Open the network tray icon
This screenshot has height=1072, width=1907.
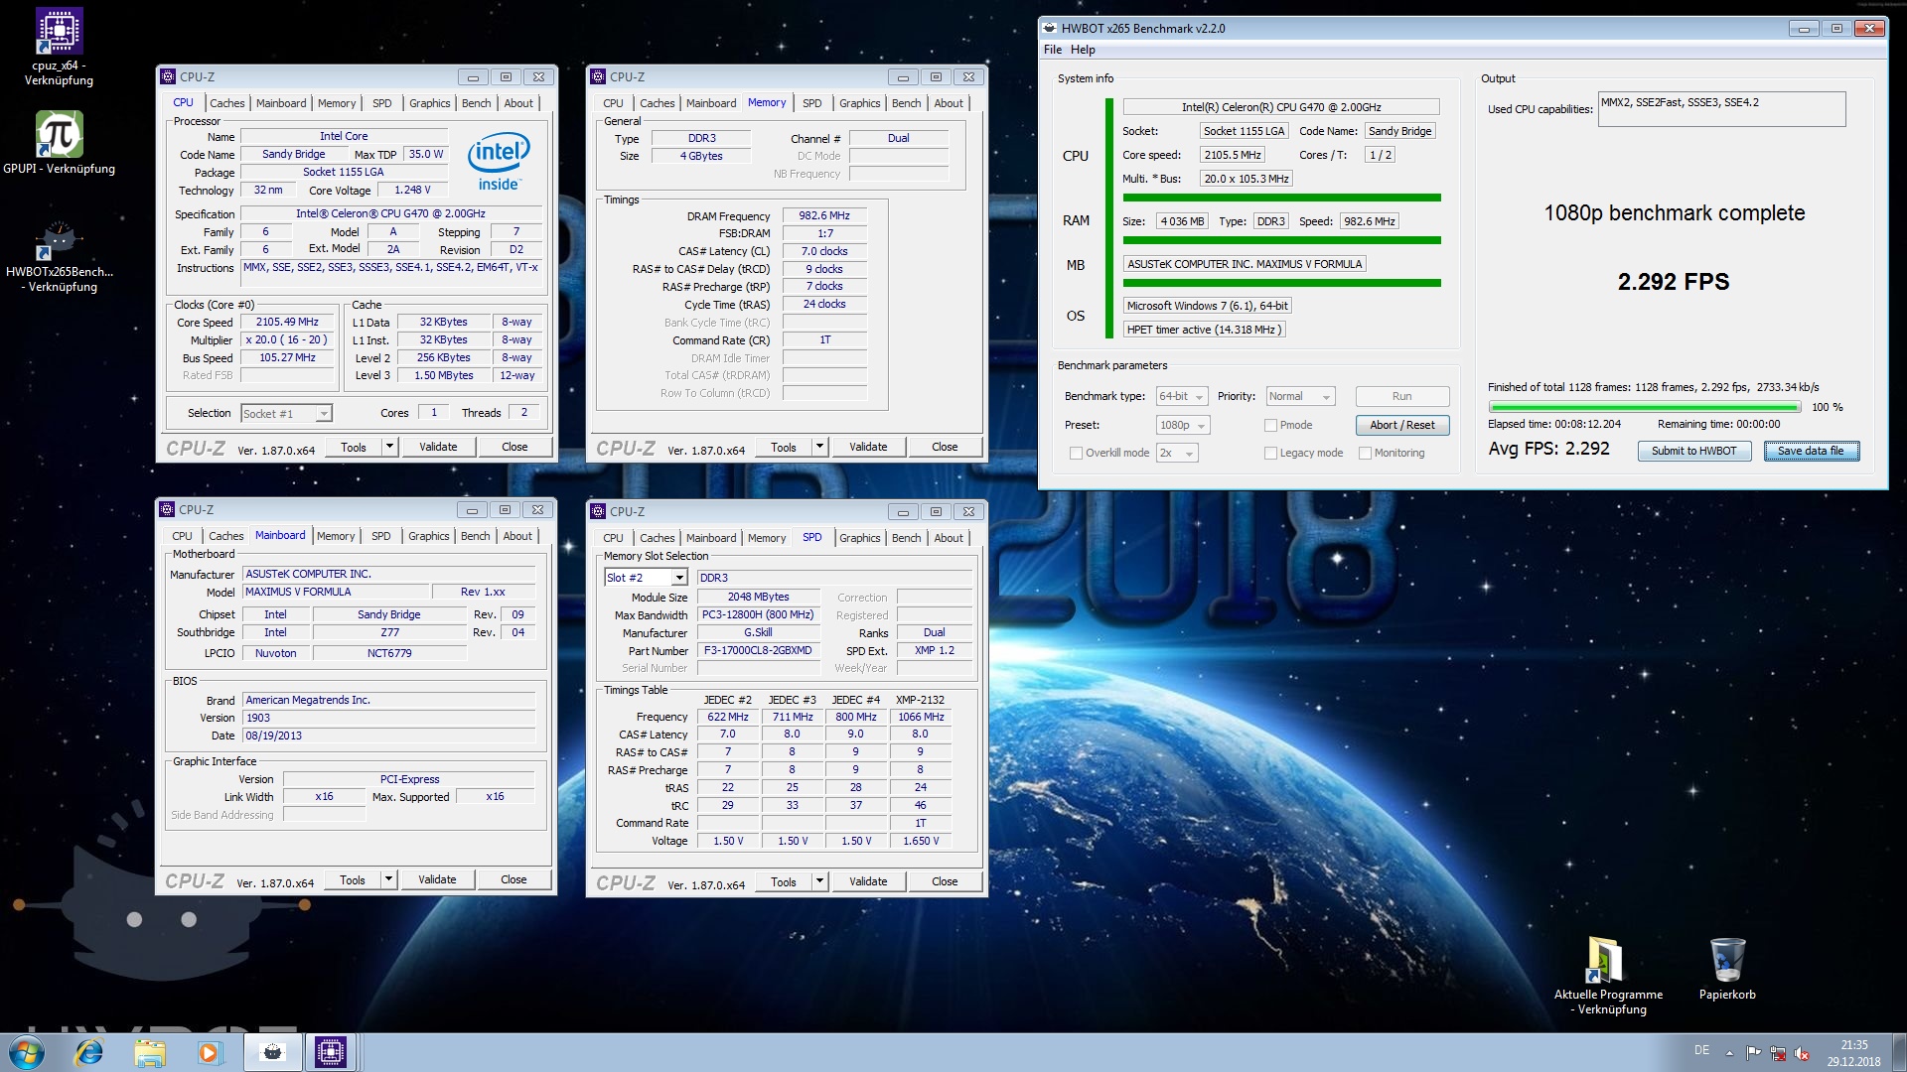pyautogui.click(x=1777, y=1053)
